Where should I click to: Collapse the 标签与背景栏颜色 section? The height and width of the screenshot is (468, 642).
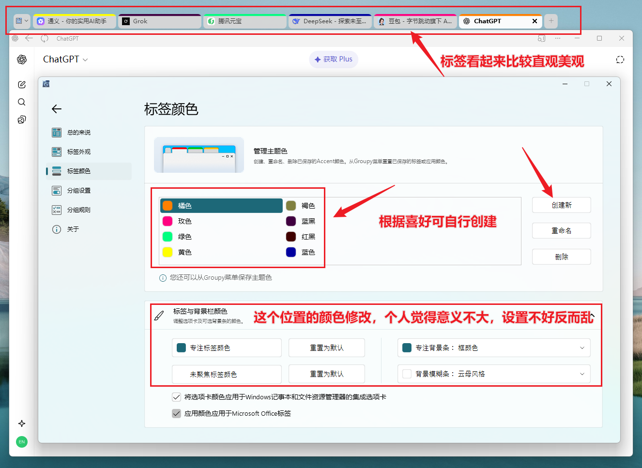[x=592, y=316]
